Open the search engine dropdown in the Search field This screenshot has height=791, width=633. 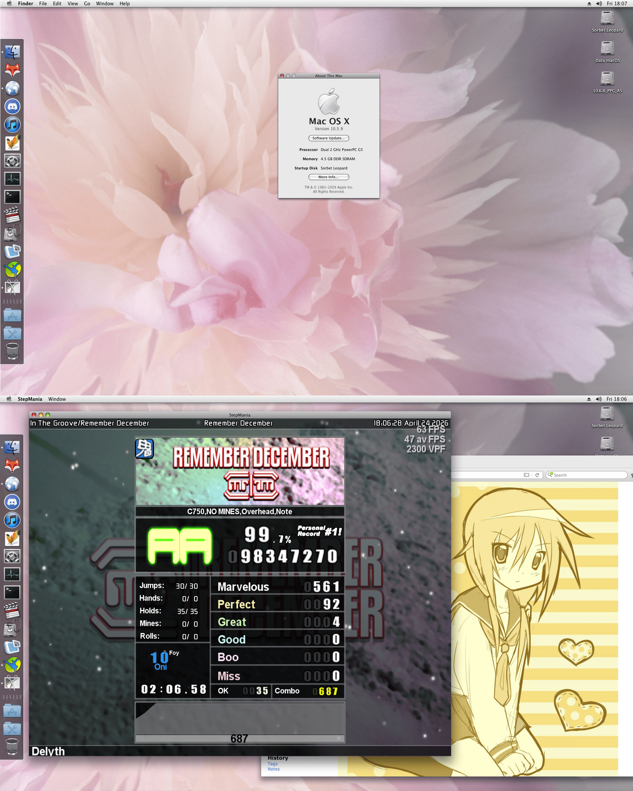(550, 474)
